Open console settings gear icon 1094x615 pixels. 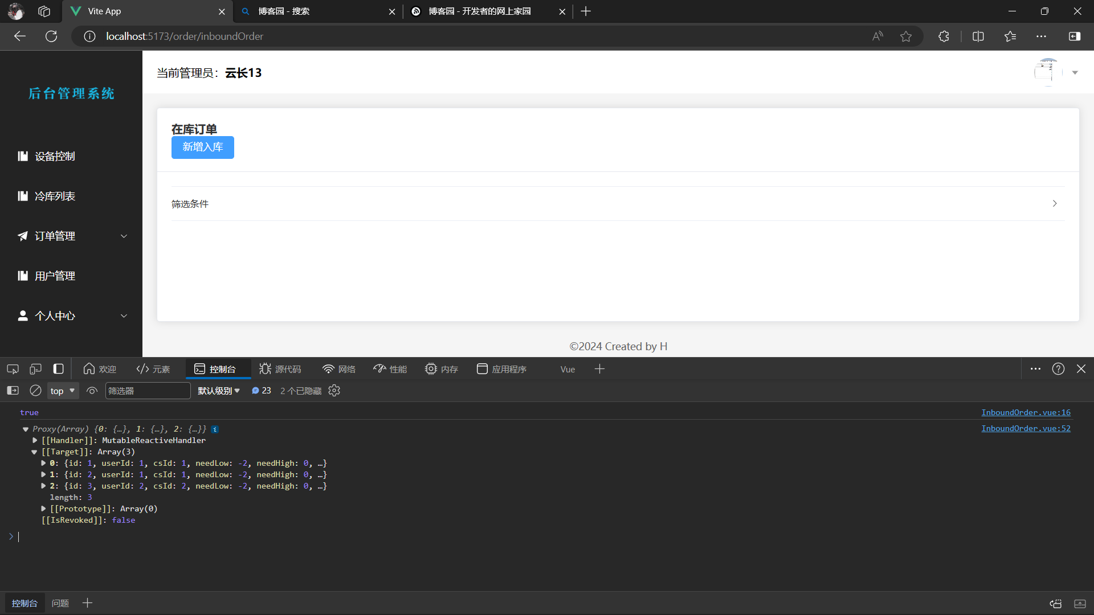click(x=334, y=391)
